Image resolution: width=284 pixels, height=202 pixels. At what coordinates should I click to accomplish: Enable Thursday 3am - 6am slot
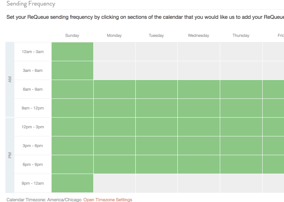tap(241, 70)
